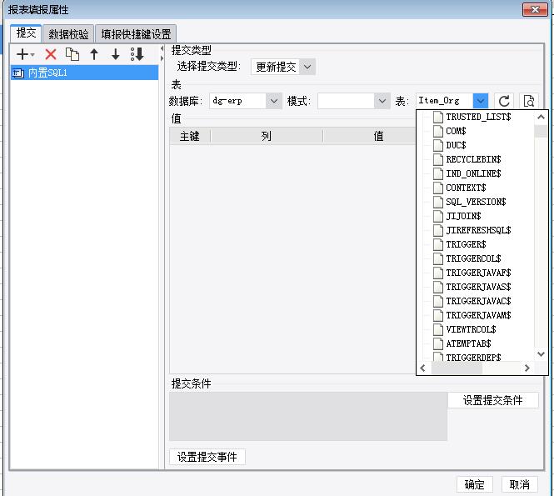
Task: Click the file icon beside RECYCLEBIN$
Action: click(438, 159)
